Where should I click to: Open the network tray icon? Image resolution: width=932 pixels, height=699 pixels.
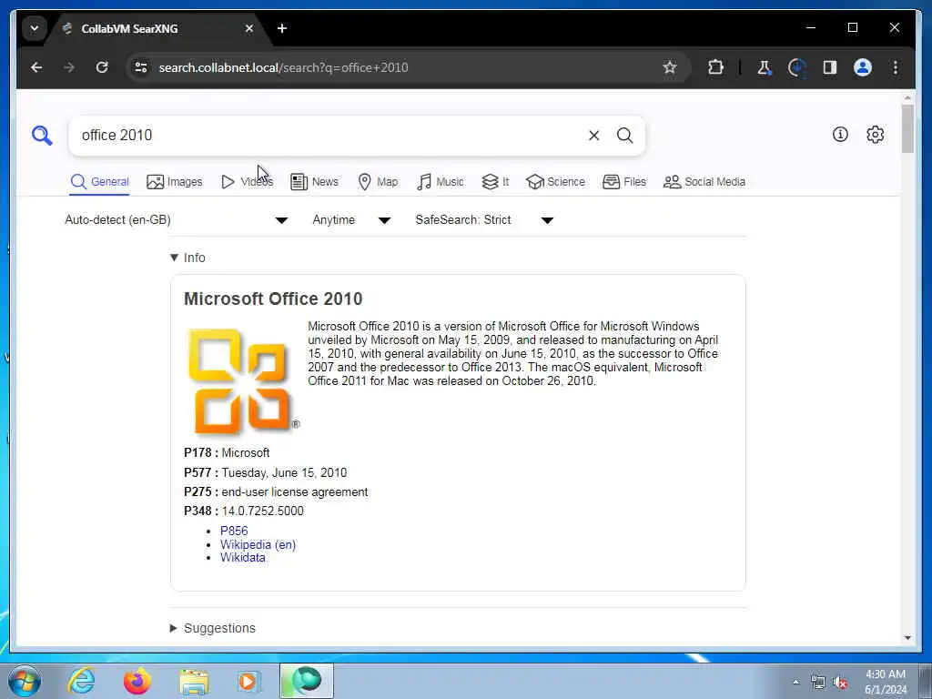point(818,683)
